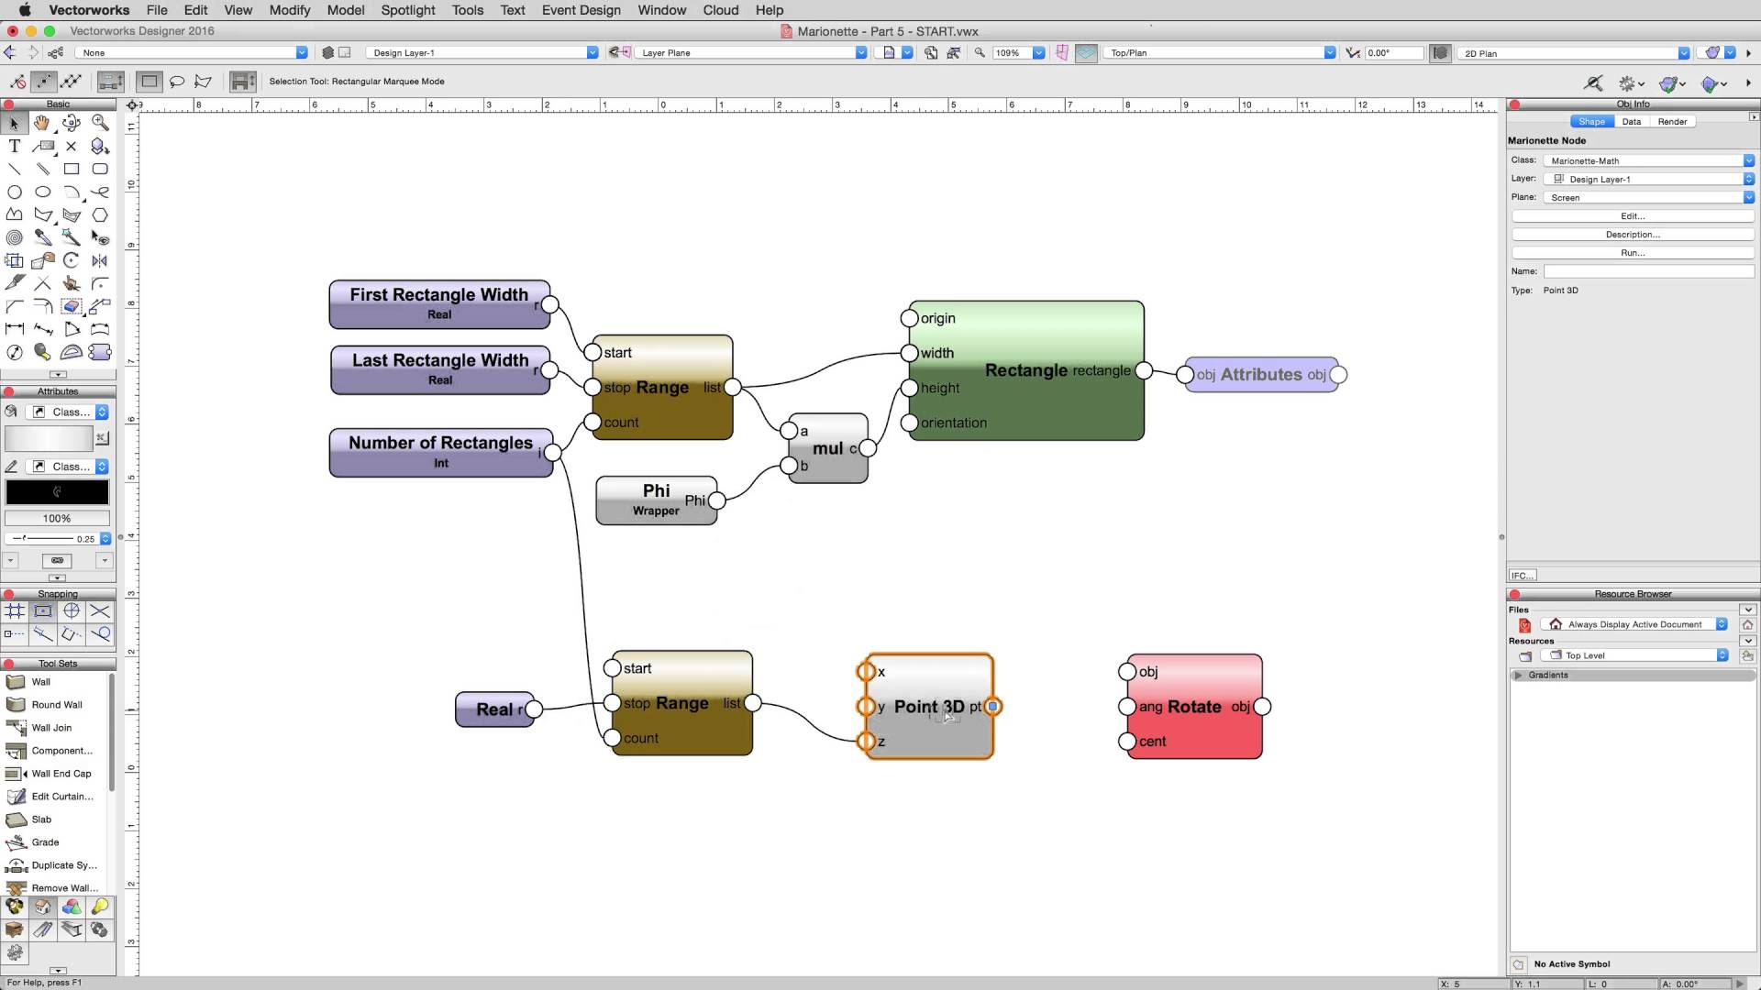Toggle Snap to Object in Snapping palette
Image resolution: width=1761 pixels, height=990 pixels.
click(x=42, y=611)
